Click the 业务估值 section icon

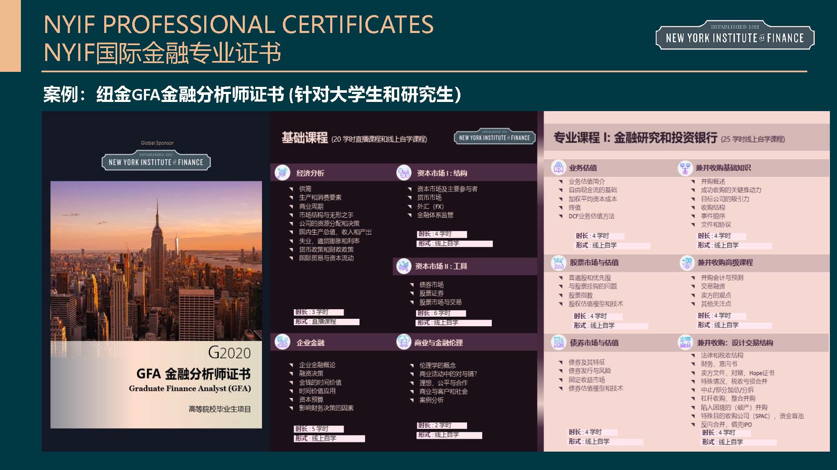(x=558, y=168)
